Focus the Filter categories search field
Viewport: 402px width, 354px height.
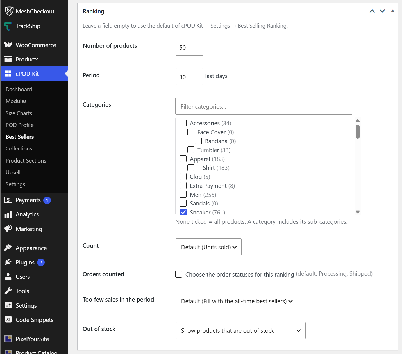pos(264,106)
